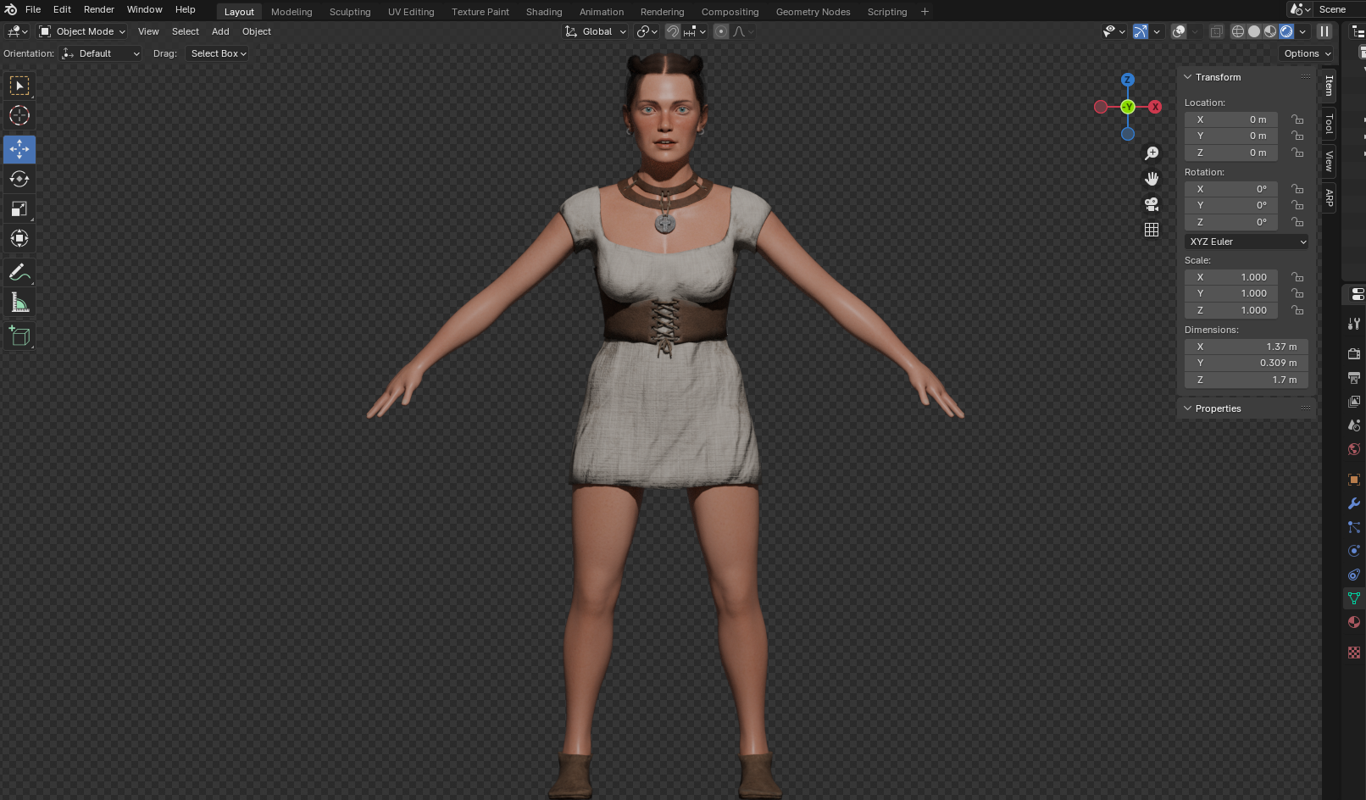
Task: Collapse the Transform panel
Action: click(x=1188, y=77)
